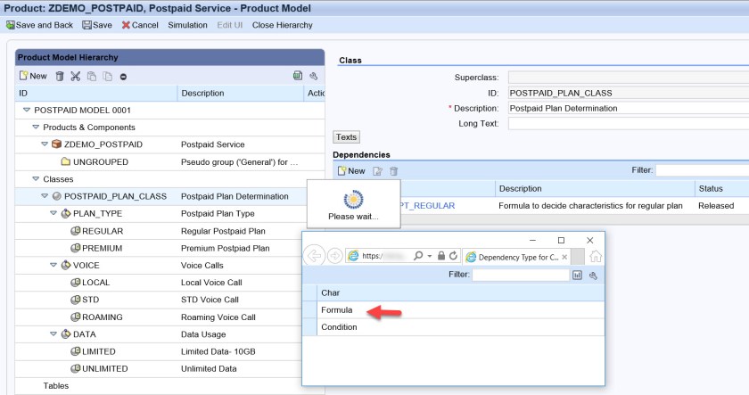Select Condition dependency type row

(339, 327)
